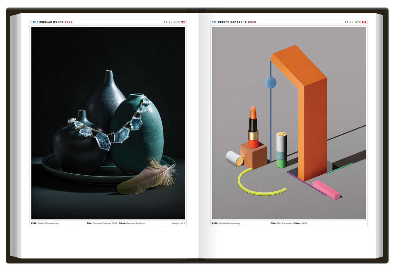Click page number 160
This screenshot has width=393, height=272.
(x=33, y=22)
